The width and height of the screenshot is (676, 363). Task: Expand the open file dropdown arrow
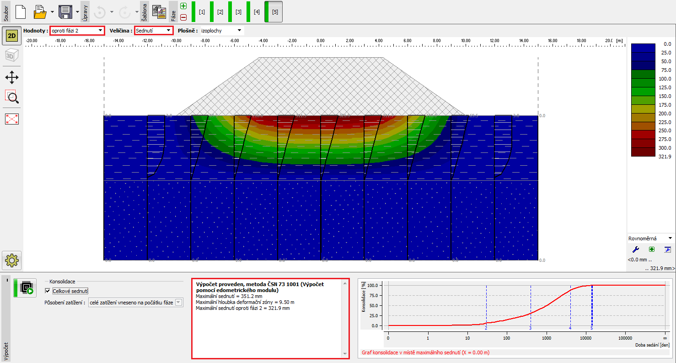(x=53, y=12)
